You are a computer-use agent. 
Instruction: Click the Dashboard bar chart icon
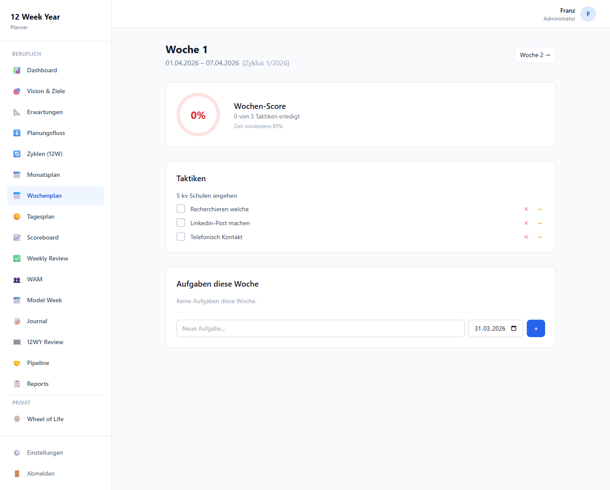[17, 71]
